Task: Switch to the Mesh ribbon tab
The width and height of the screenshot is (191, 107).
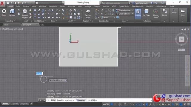Action: [34, 6]
